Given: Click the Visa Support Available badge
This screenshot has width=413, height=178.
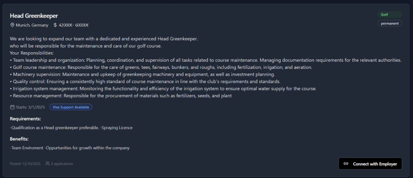Looking at the screenshot, I should click(x=71, y=107).
